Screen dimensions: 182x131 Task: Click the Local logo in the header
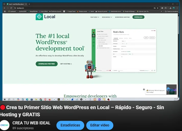45,17
